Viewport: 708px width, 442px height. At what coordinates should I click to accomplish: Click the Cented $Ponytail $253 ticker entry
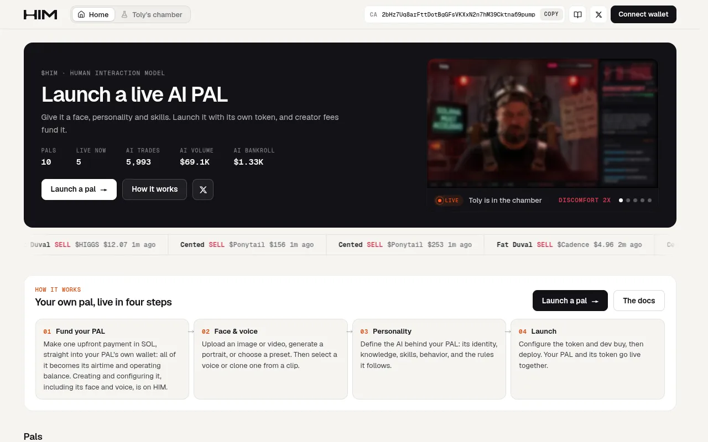pyautogui.click(x=405, y=245)
